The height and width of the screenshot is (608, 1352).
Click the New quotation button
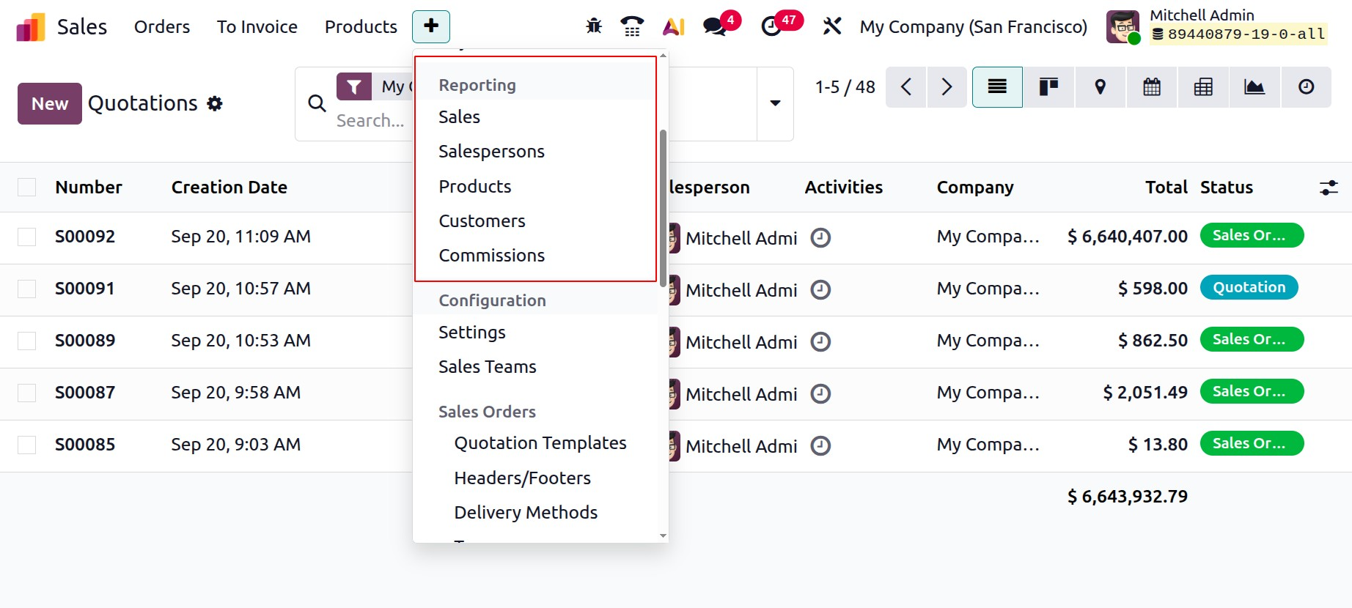tap(49, 104)
